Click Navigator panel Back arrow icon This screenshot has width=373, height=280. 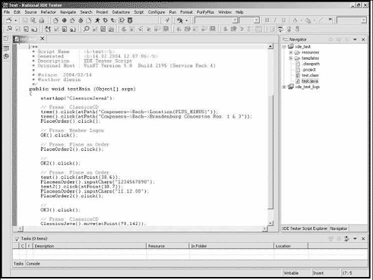(330, 39)
